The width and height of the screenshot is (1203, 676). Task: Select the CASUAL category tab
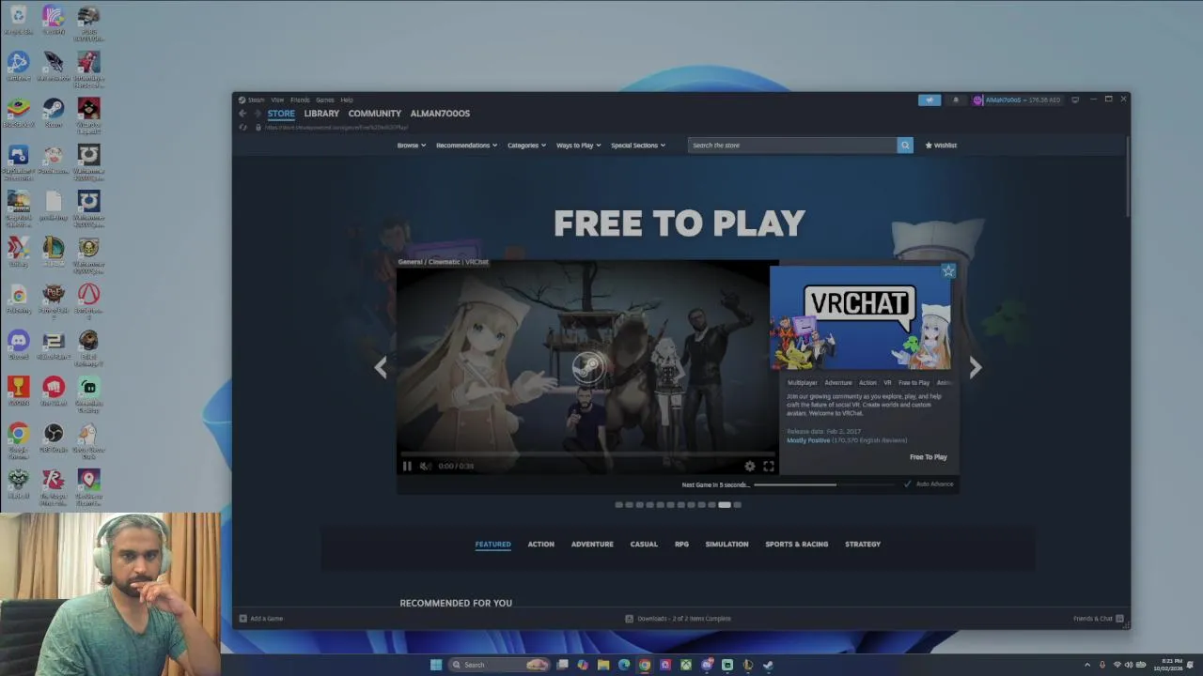pyautogui.click(x=644, y=545)
